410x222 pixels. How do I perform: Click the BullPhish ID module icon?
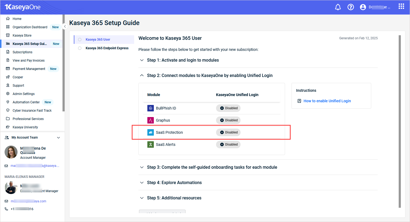[x=151, y=108]
